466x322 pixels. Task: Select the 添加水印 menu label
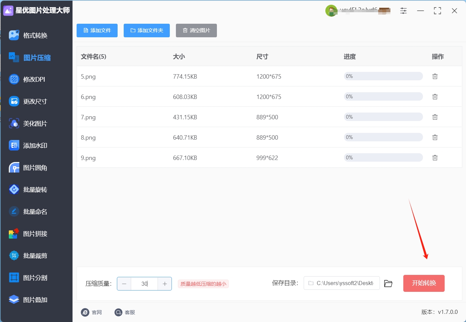pyautogui.click(x=35, y=146)
